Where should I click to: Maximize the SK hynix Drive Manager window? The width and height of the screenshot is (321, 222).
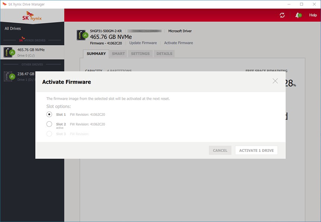pos(302,4)
